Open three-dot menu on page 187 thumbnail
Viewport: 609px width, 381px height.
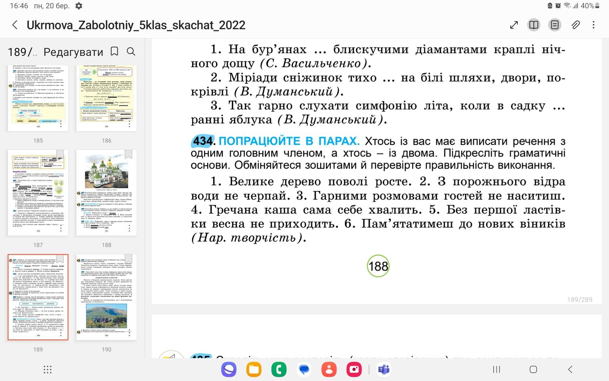pos(61,228)
